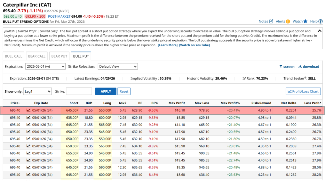Image resolution: width=325 pixels, height=181 pixels.
Task: Expand the Show only Leg1 dropdown
Action: [x=37, y=91]
